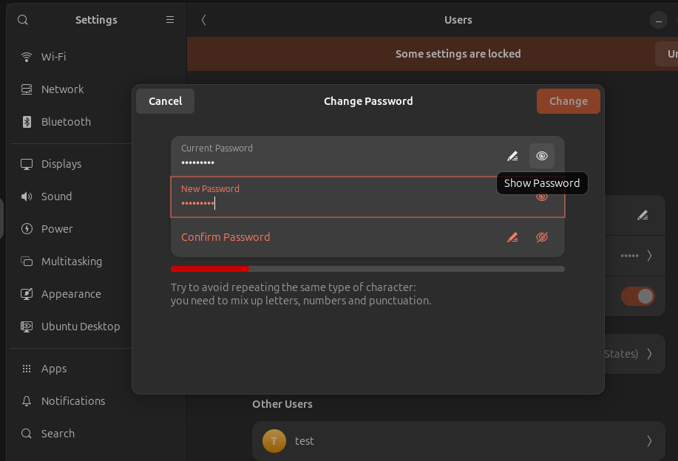Open the Settings hamburger menu

click(x=170, y=20)
